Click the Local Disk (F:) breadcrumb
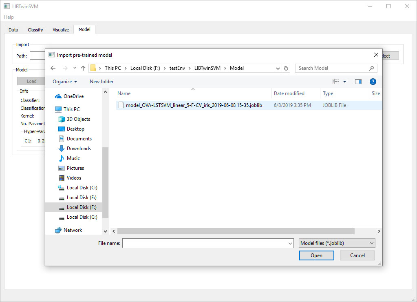Viewport: 417px width, 302px height. 145,68
